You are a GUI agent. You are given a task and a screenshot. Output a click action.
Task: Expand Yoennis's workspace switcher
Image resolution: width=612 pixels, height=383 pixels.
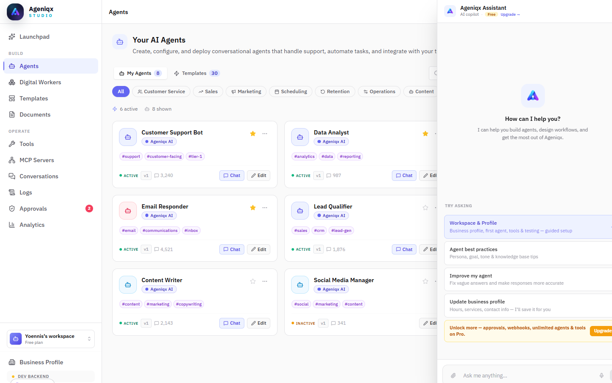tap(51, 339)
